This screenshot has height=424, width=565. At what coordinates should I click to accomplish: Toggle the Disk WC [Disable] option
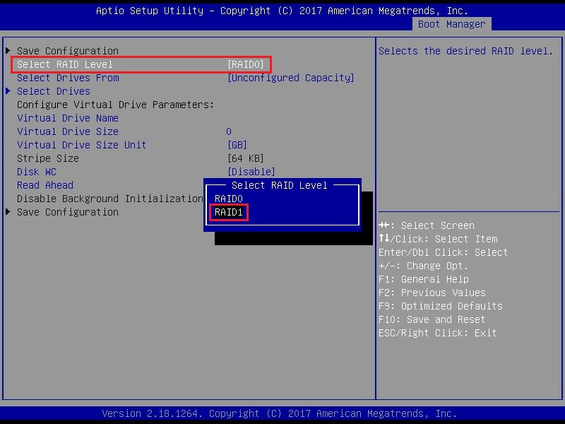(251, 172)
